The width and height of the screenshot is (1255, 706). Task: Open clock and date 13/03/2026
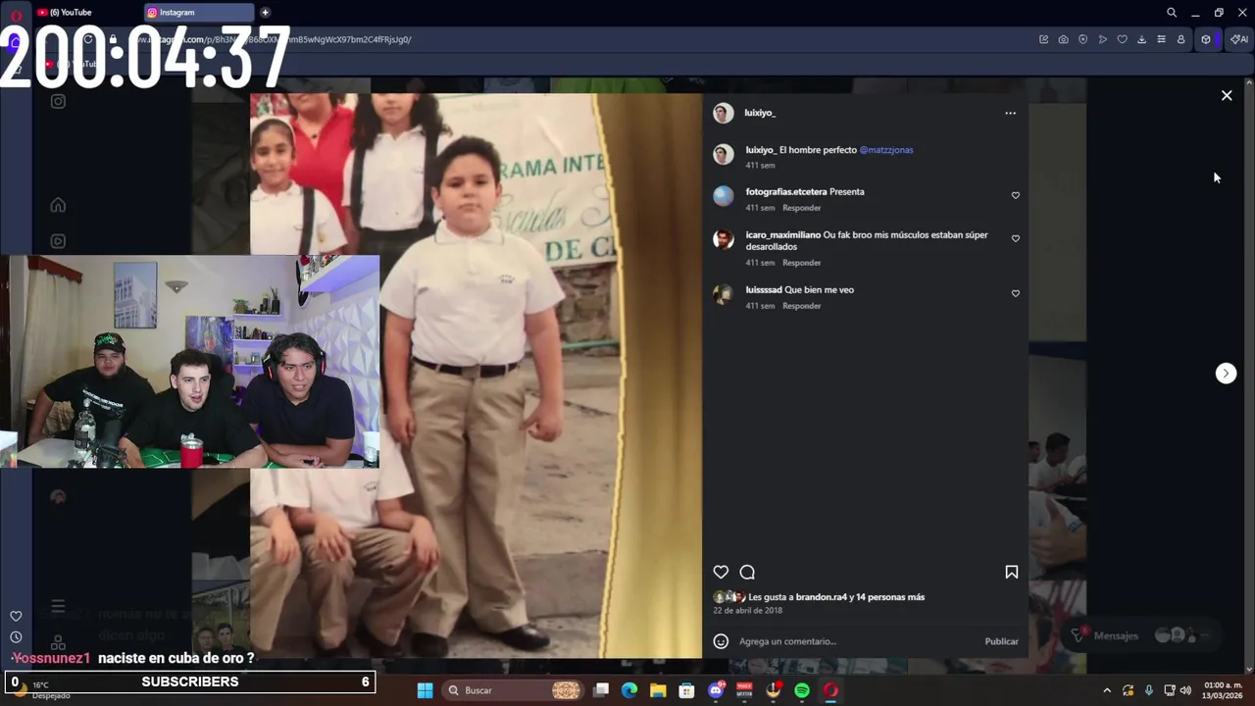(x=1223, y=690)
